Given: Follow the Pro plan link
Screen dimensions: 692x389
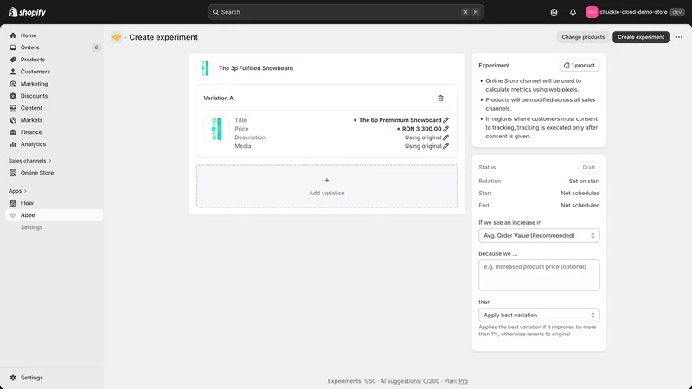Looking at the screenshot, I should (463, 381).
